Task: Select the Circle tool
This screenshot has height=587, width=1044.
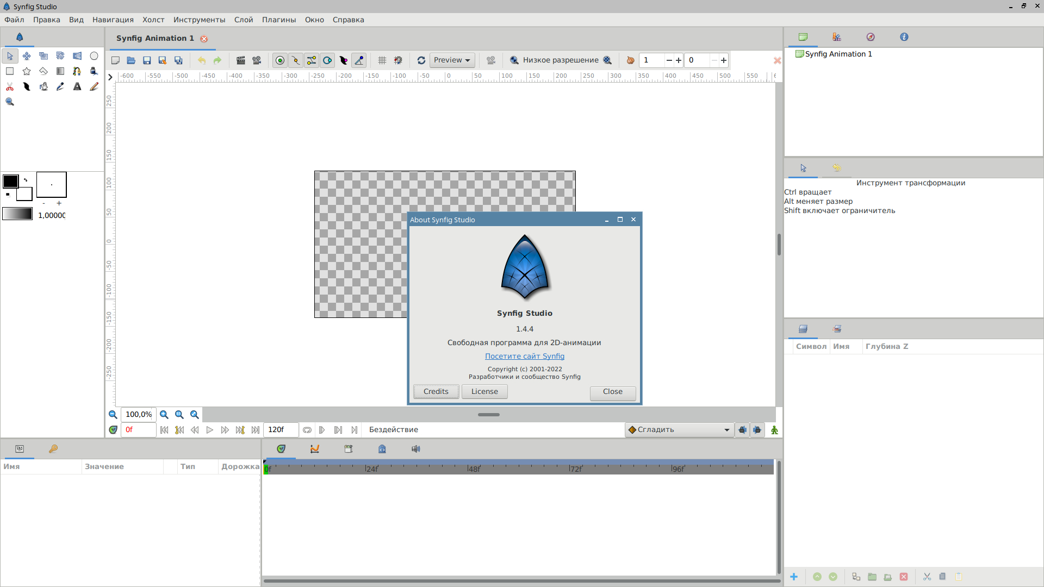Action: 94,56
